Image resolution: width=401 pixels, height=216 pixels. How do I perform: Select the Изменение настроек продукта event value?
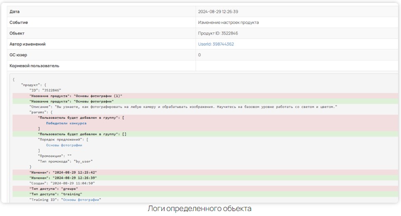tap(228, 22)
